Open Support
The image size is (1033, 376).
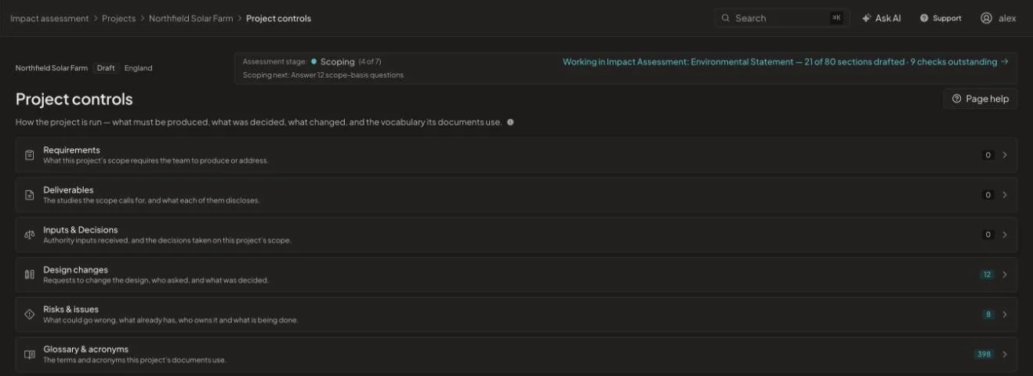[941, 18]
